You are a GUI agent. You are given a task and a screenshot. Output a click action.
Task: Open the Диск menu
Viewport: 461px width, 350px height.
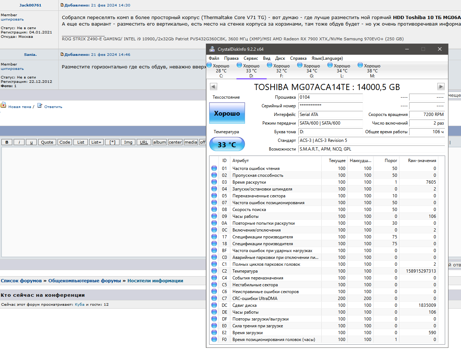[x=280, y=58]
